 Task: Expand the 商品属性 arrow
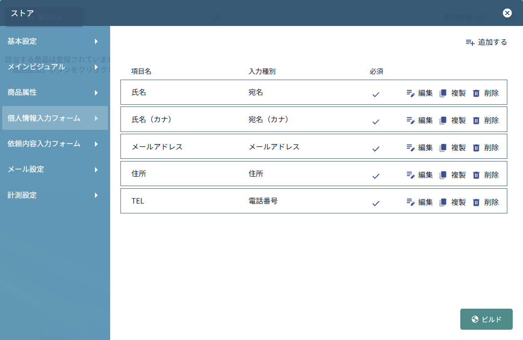[x=96, y=93]
